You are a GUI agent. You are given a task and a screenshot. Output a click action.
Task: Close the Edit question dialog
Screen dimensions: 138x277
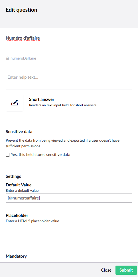[106, 270]
